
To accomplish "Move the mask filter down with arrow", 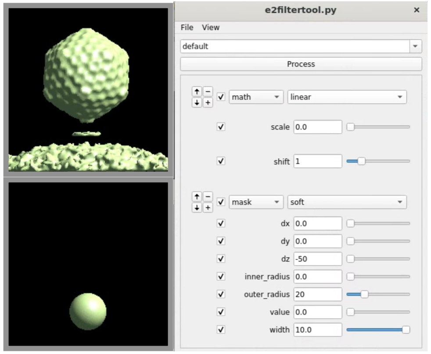I will point(197,208).
